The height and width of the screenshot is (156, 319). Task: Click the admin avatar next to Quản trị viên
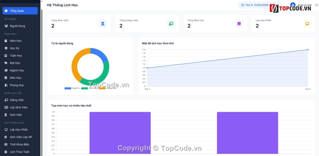293,5
